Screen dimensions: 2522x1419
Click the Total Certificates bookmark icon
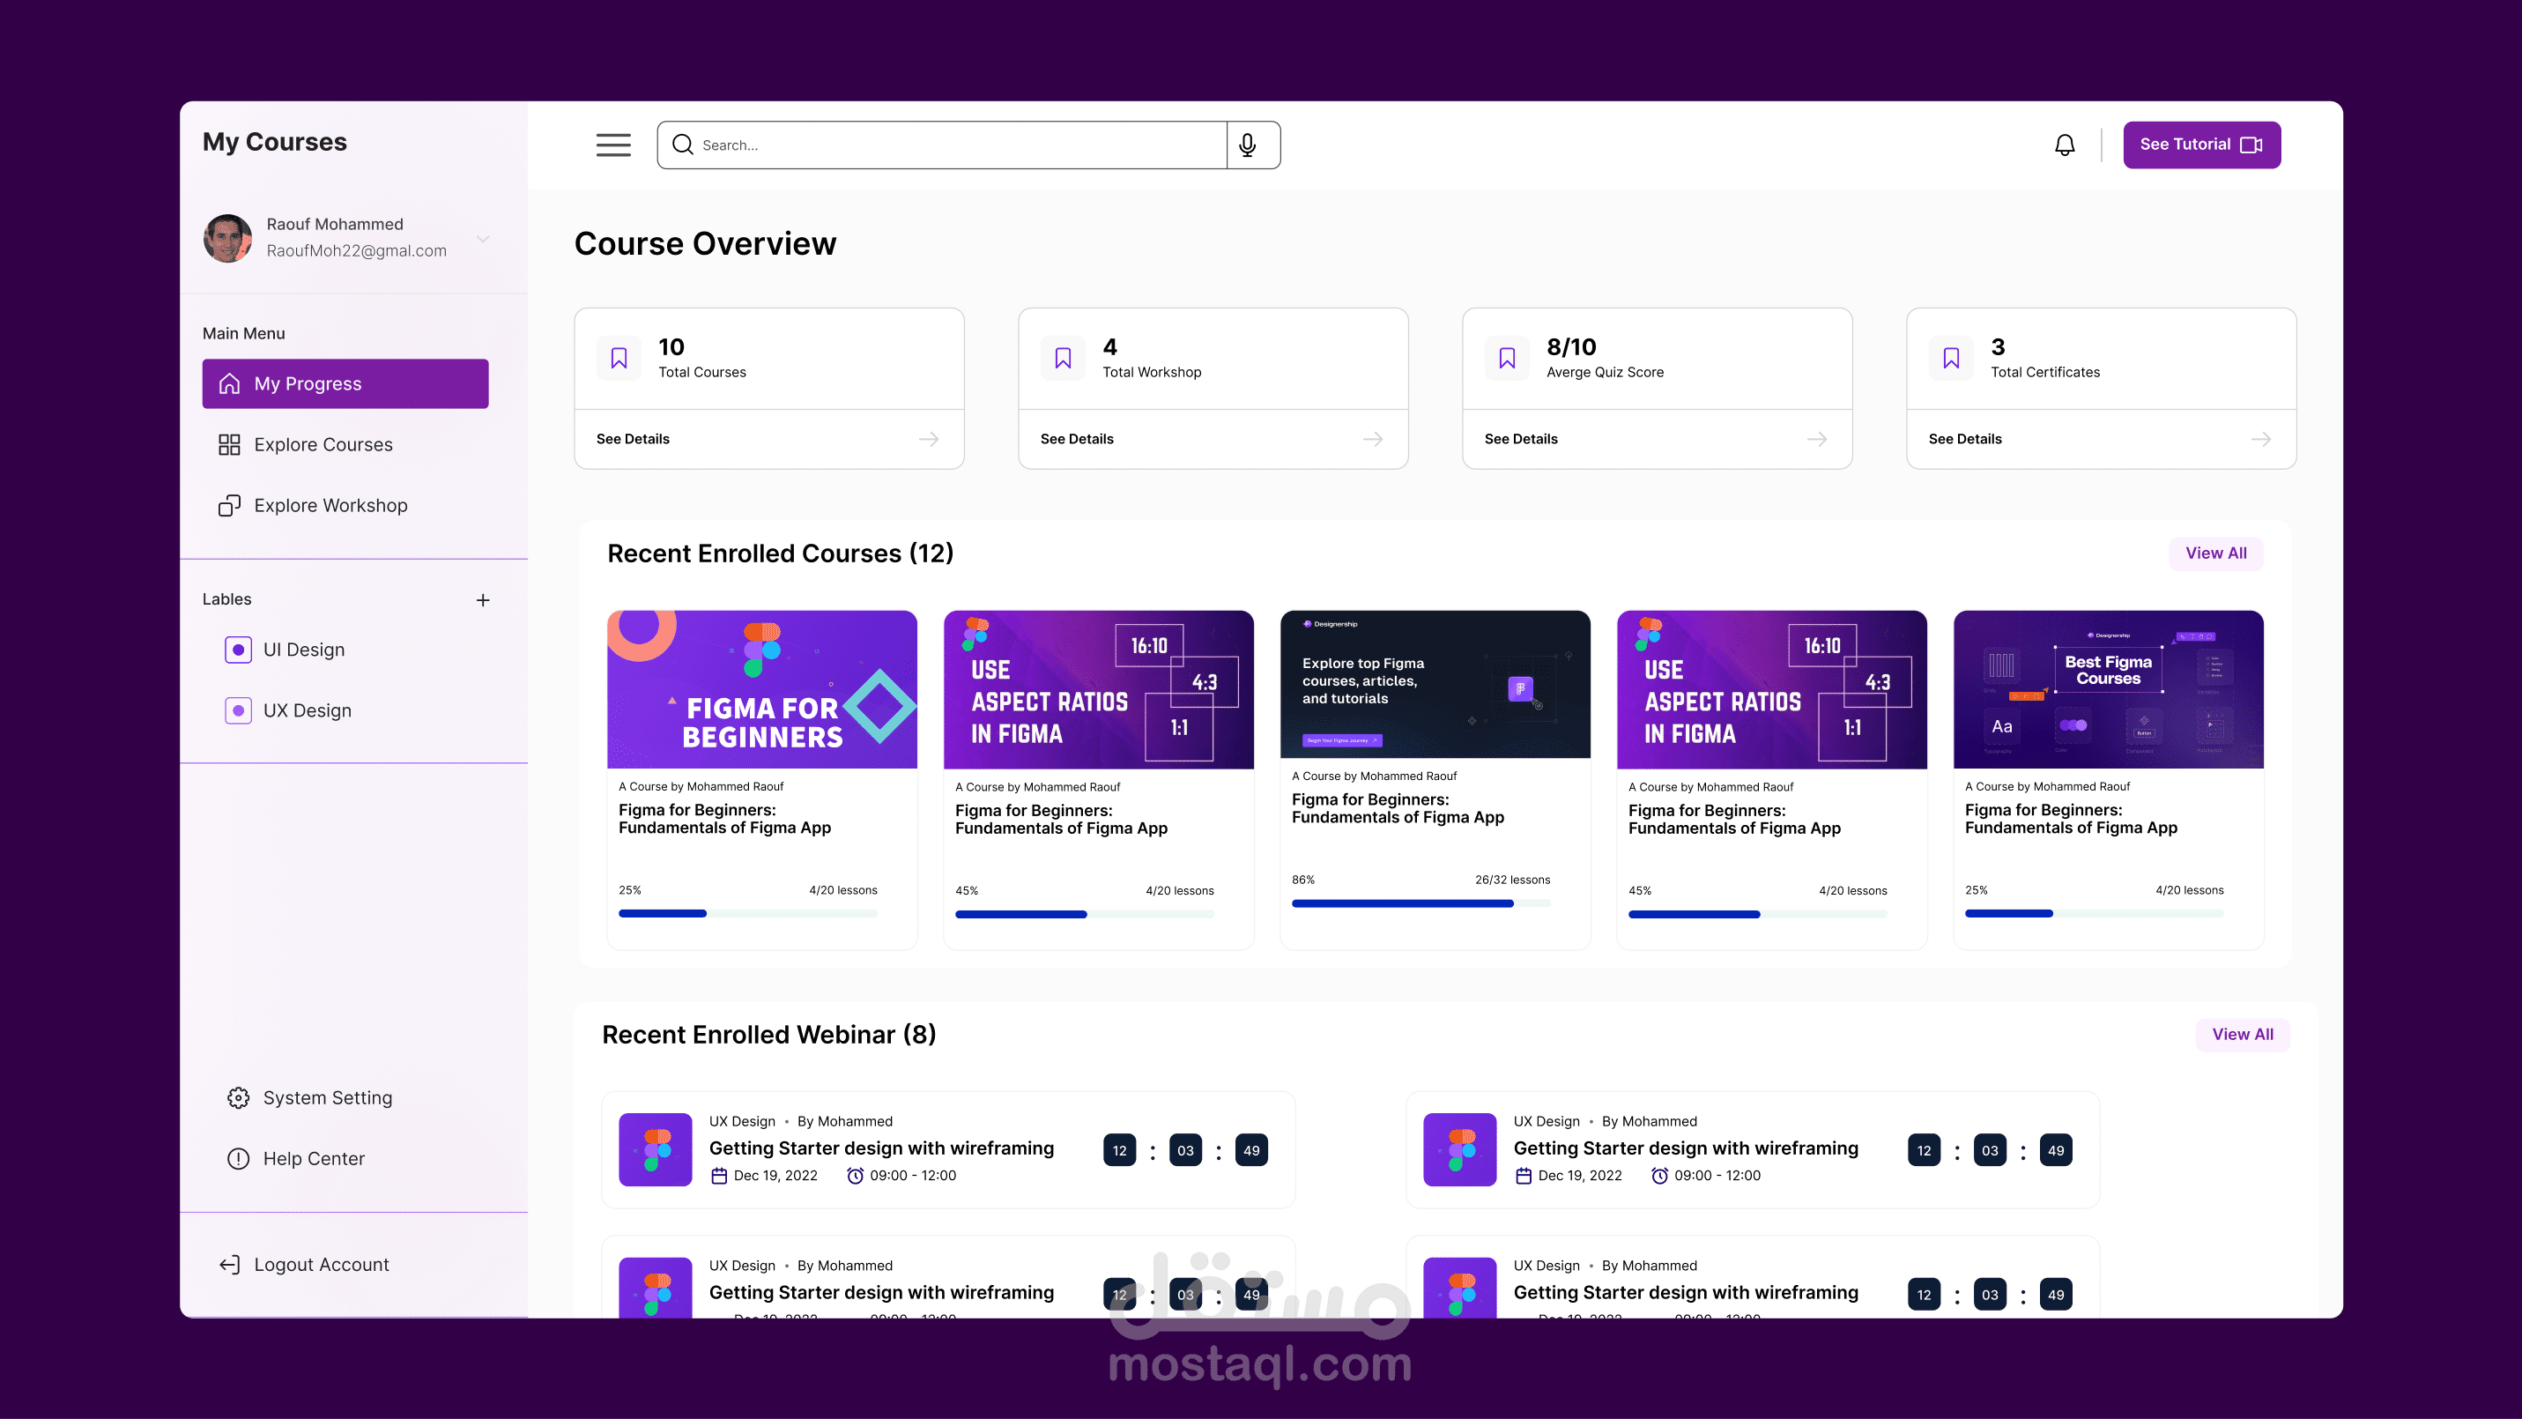[x=1951, y=359]
